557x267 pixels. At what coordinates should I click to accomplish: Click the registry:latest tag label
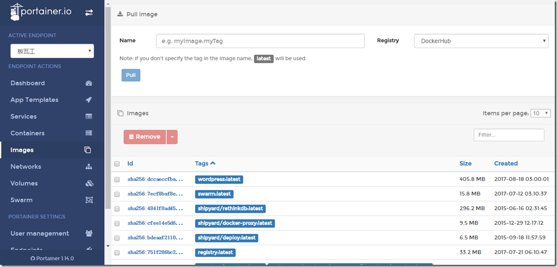[215, 252]
